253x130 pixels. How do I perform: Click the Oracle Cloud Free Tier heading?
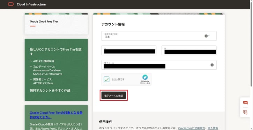click(x=44, y=21)
